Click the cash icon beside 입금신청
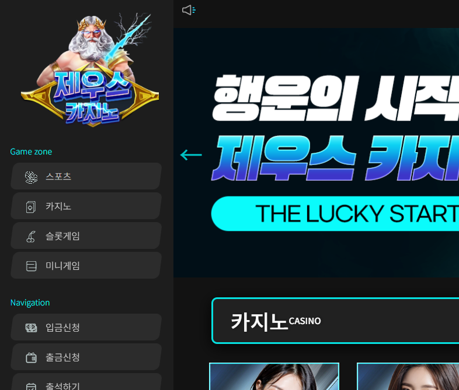The height and width of the screenshot is (390, 459). (x=31, y=328)
